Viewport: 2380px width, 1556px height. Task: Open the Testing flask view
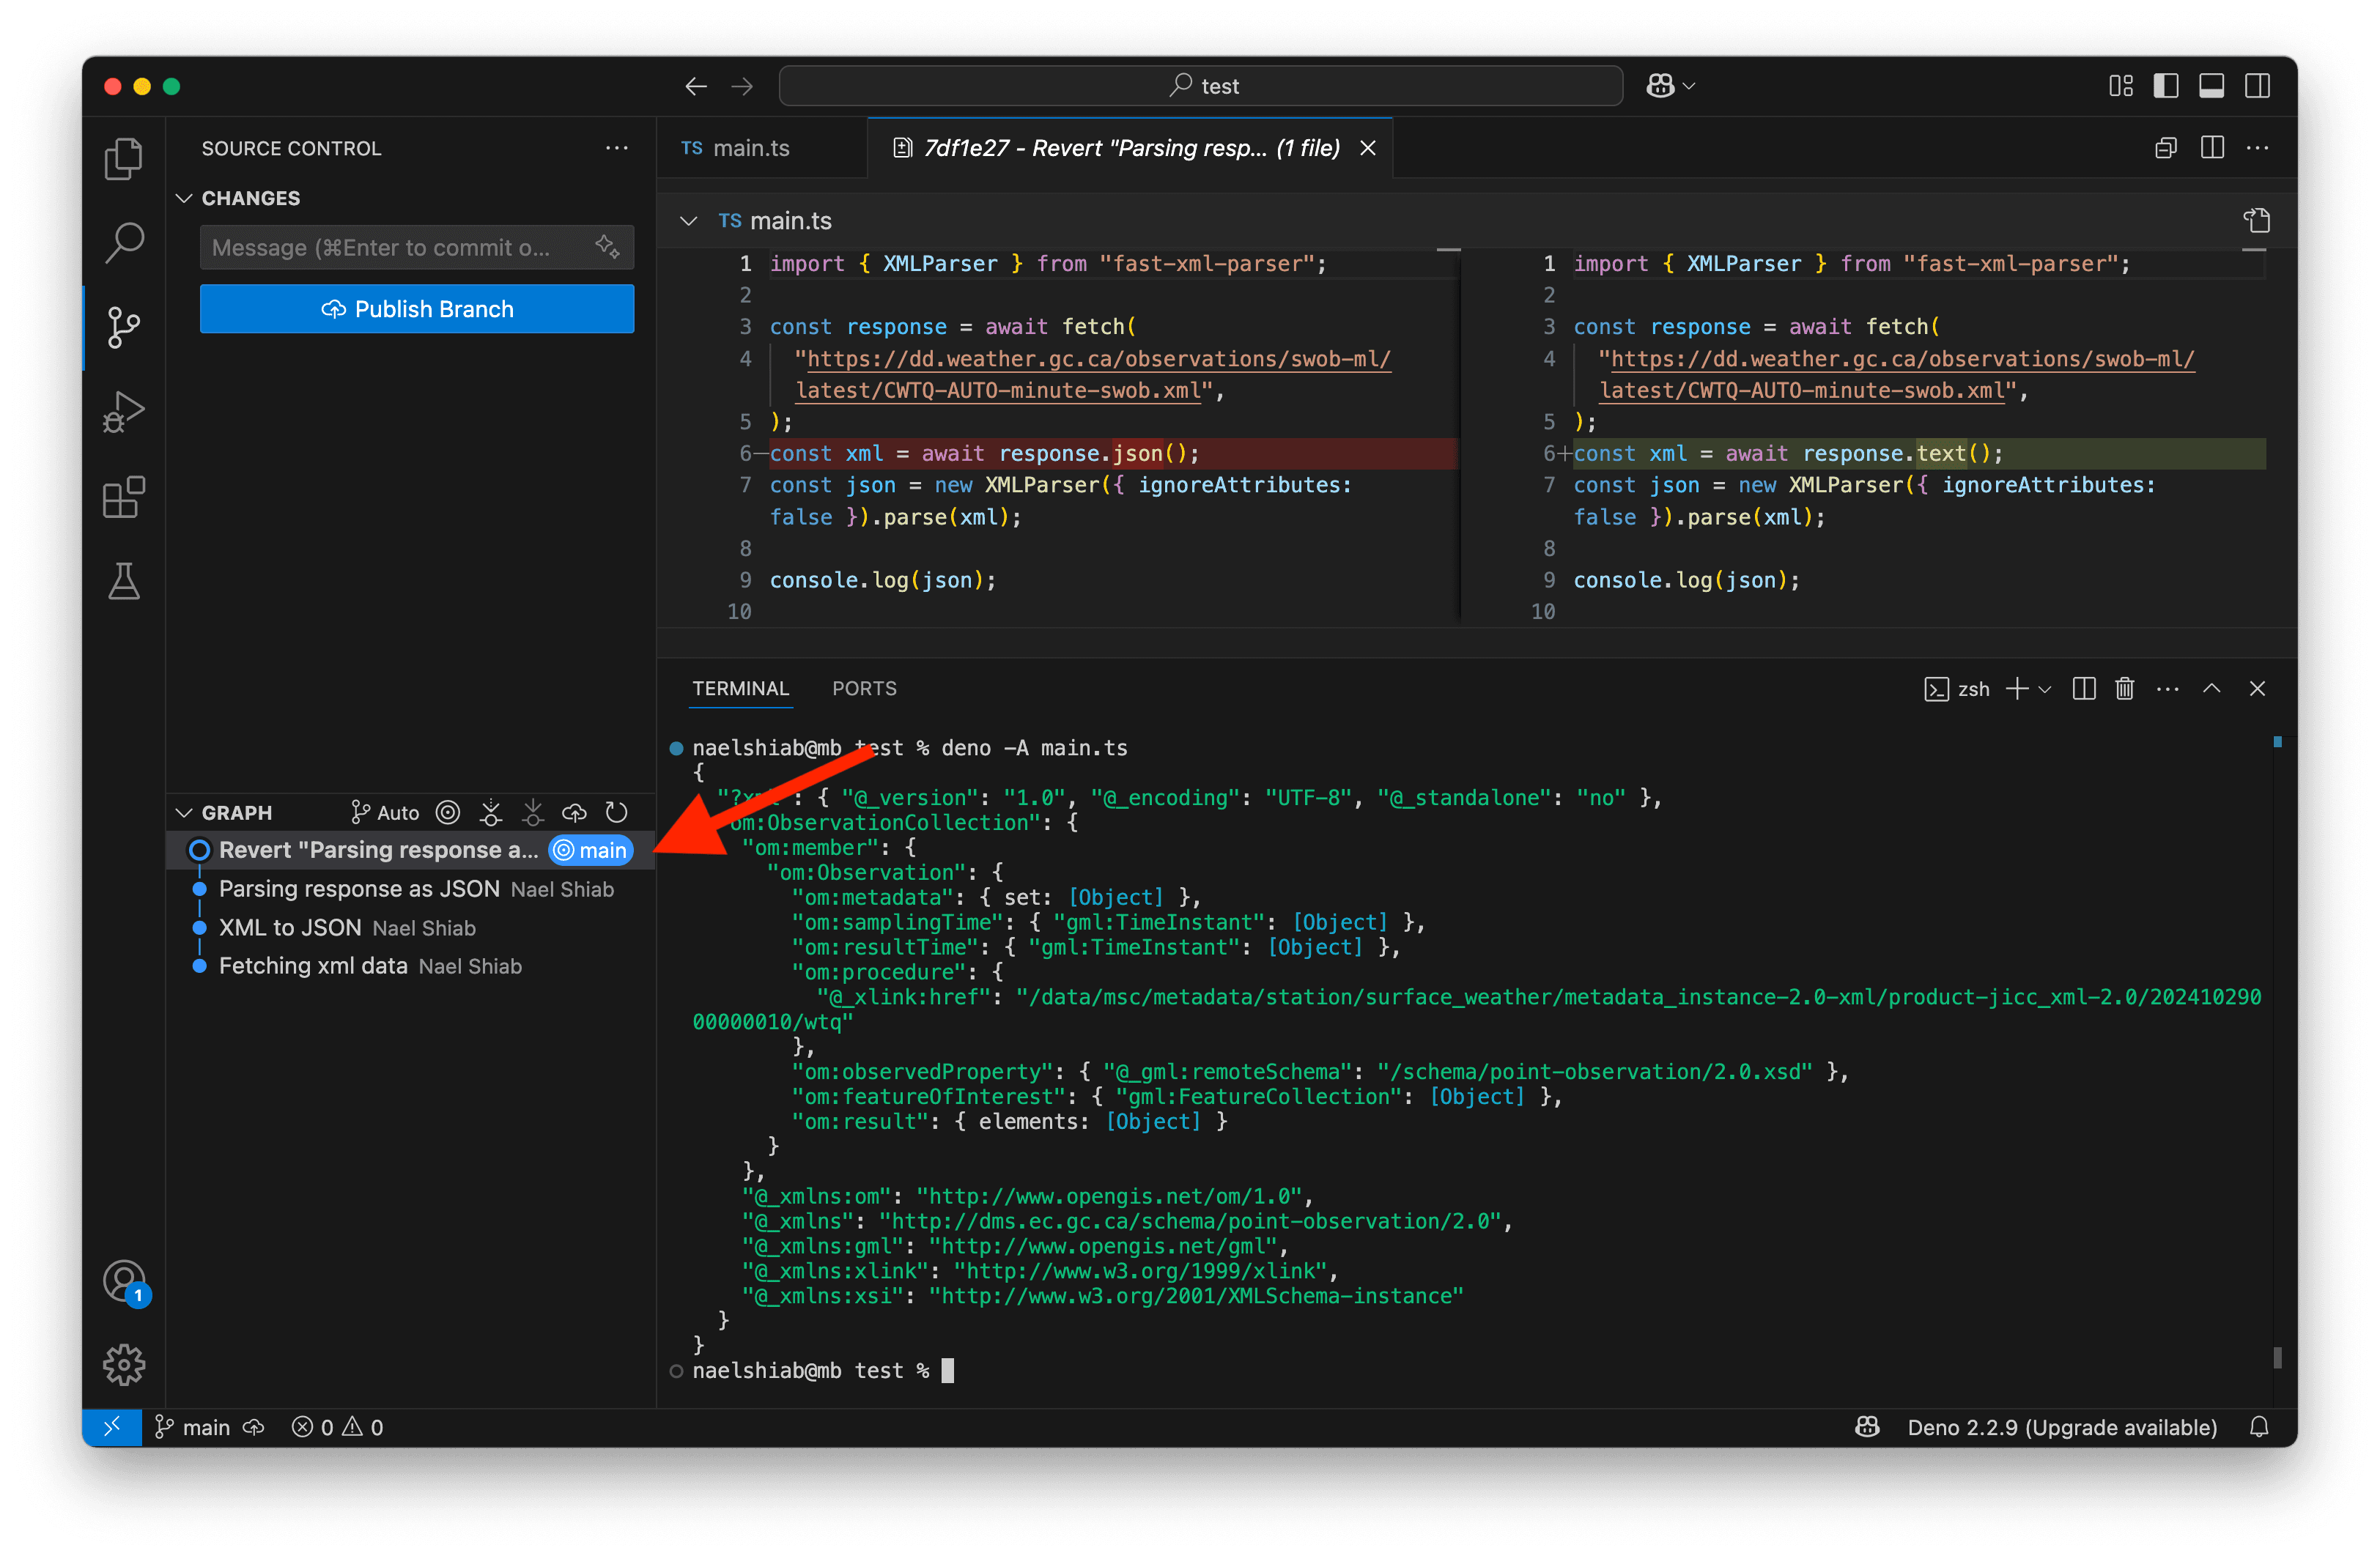point(124,581)
